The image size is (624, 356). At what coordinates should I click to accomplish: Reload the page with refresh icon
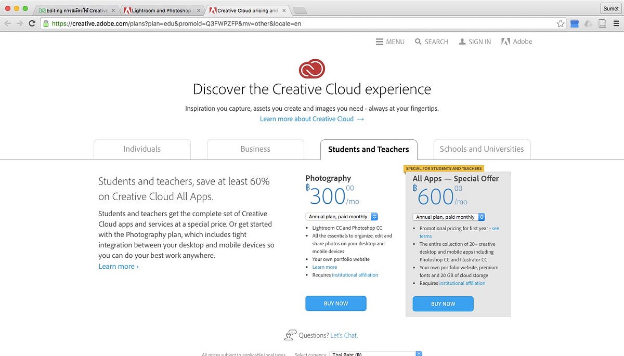tap(32, 23)
